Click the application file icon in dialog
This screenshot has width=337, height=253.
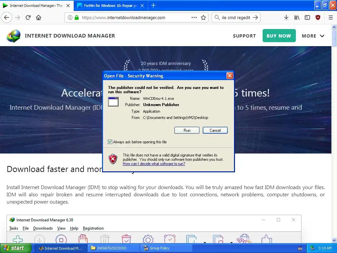point(113,101)
